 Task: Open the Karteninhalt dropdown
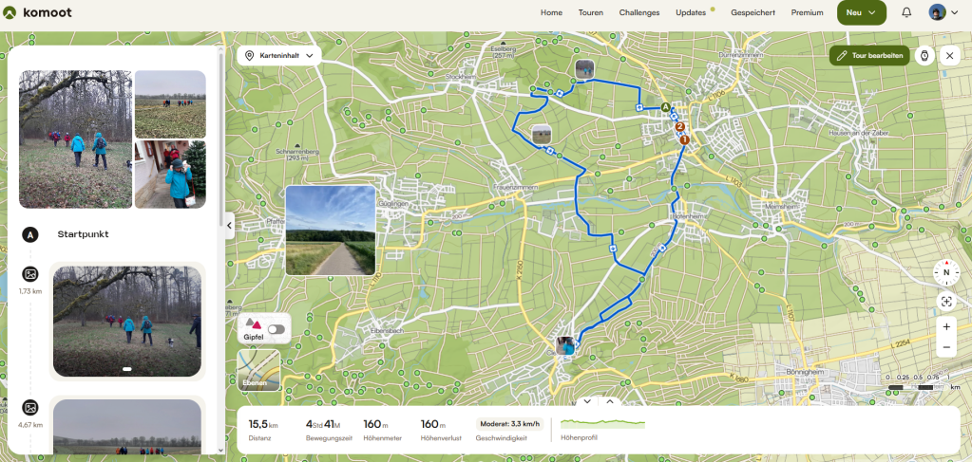point(279,55)
